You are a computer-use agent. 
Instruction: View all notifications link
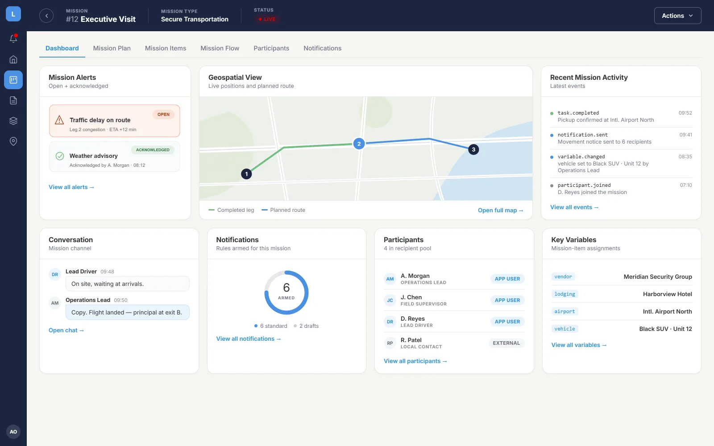[249, 339]
